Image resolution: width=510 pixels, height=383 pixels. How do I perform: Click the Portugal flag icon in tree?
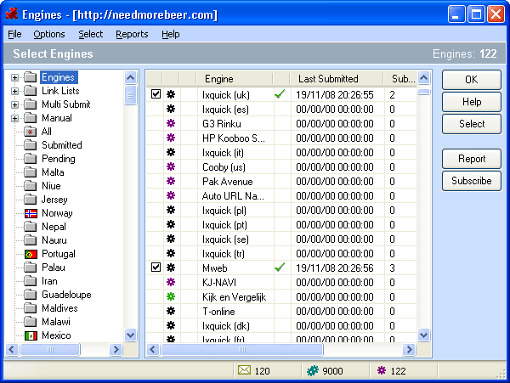(31, 254)
